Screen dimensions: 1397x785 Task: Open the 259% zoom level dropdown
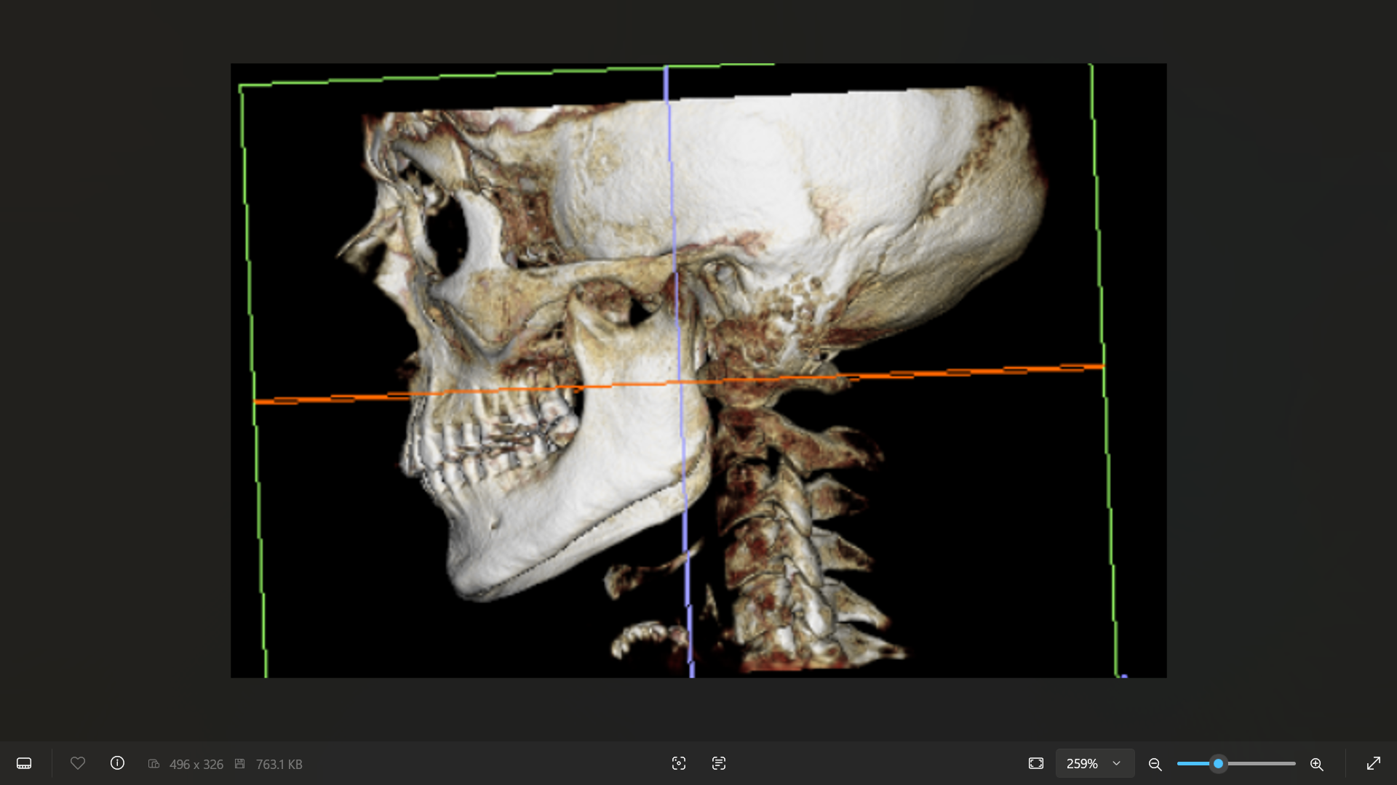1082,763
